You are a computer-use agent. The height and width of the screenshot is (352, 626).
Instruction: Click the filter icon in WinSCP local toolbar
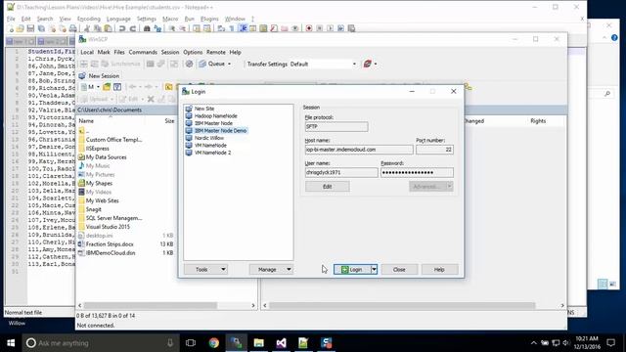coord(117,87)
